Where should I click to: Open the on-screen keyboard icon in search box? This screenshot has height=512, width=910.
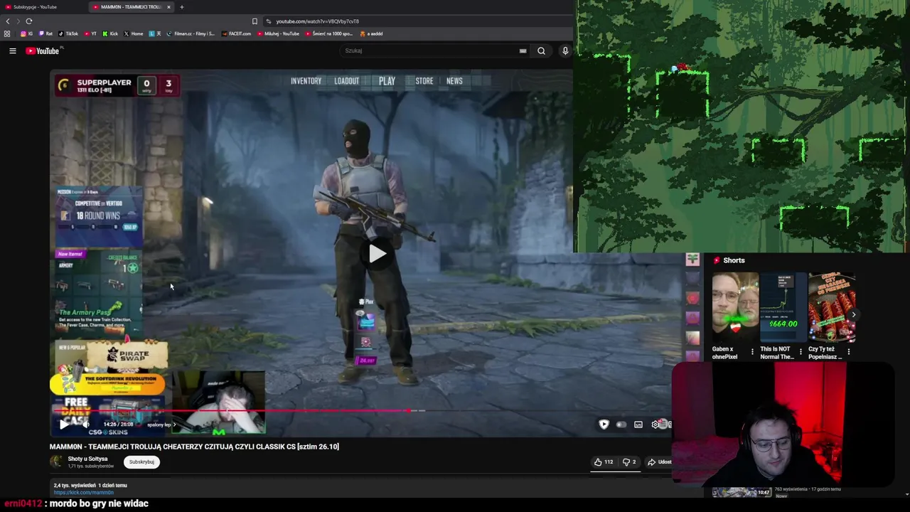coord(523,50)
